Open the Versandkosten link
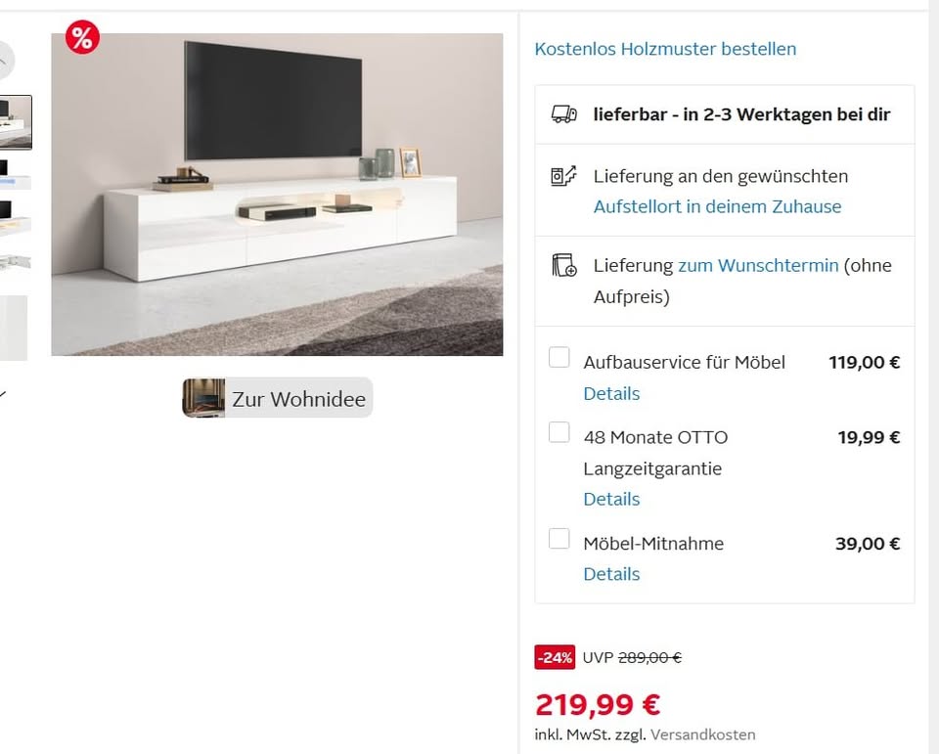Viewport: 939px width, 754px height. coord(703,734)
